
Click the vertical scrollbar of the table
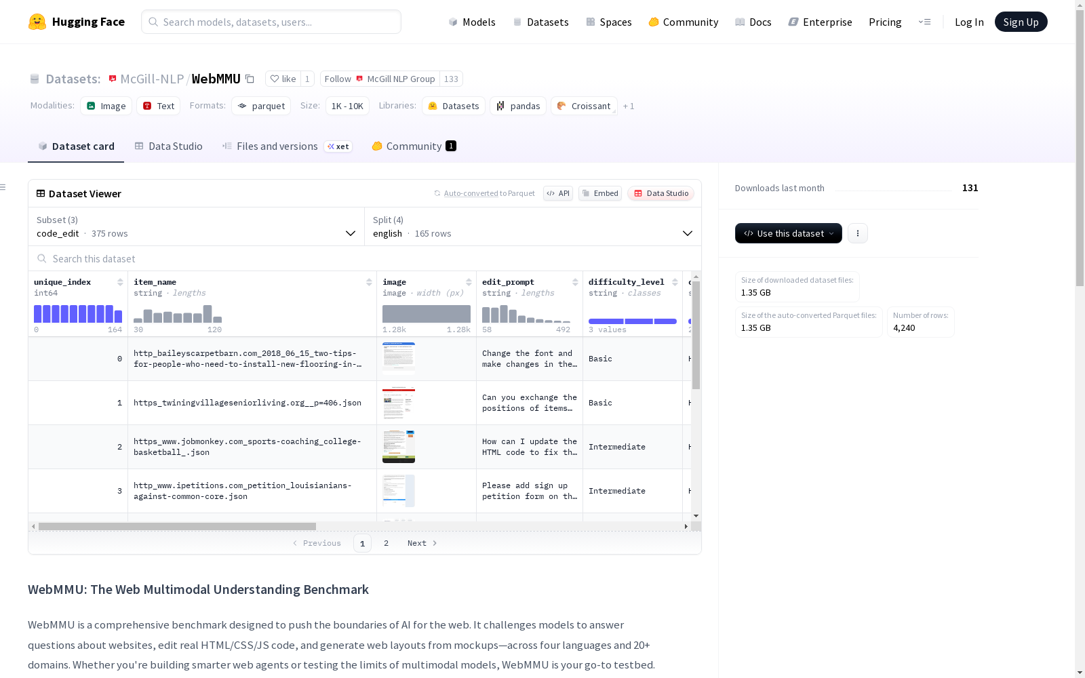tap(696, 335)
